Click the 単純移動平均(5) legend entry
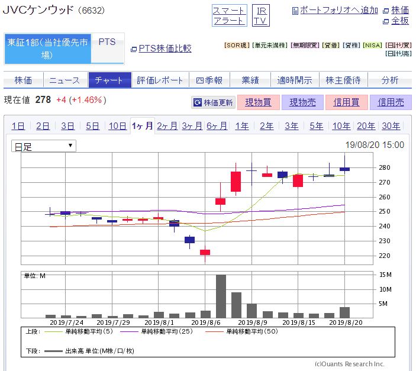416x371 pixels. point(79,331)
